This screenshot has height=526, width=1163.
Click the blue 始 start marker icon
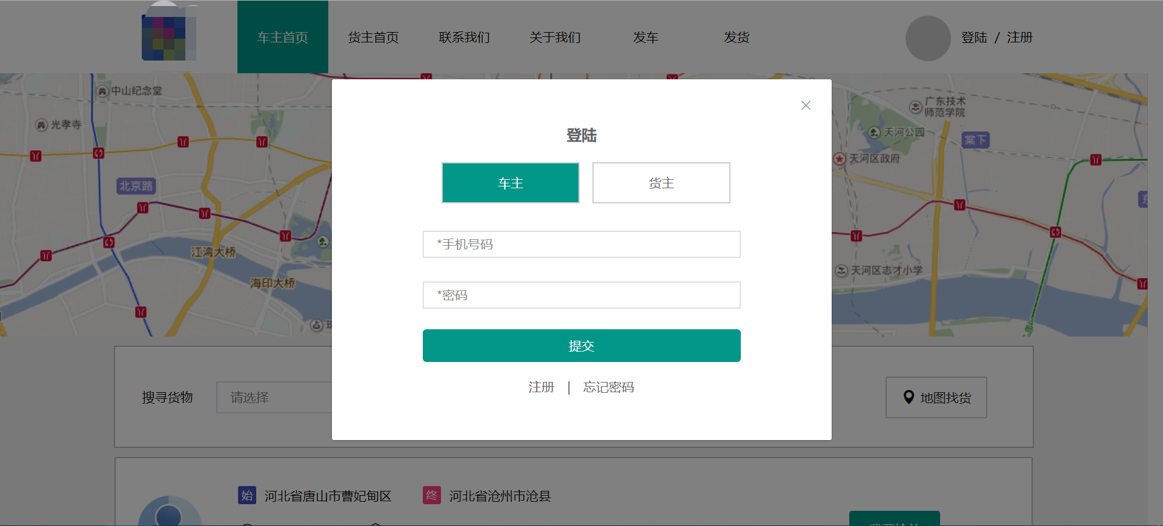point(247,496)
